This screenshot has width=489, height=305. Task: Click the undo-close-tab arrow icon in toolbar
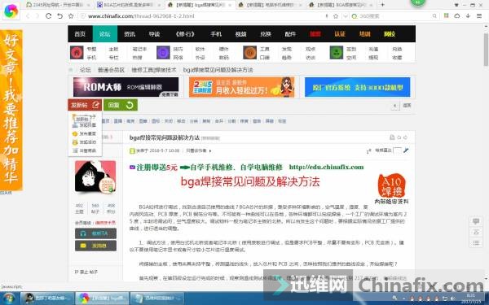59,16
